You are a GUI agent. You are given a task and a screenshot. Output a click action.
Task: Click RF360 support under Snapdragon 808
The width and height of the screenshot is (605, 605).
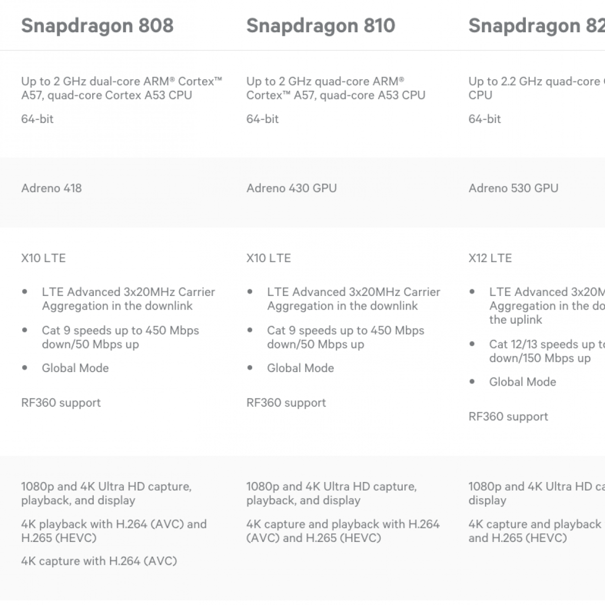(61, 403)
